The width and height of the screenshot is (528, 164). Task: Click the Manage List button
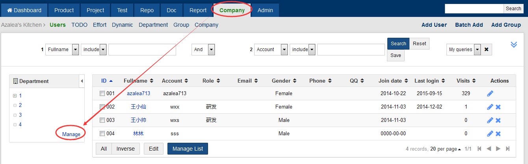tap(188, 149)
